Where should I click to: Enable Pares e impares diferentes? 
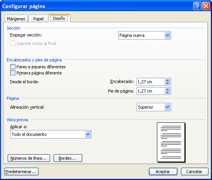point(13,67)
